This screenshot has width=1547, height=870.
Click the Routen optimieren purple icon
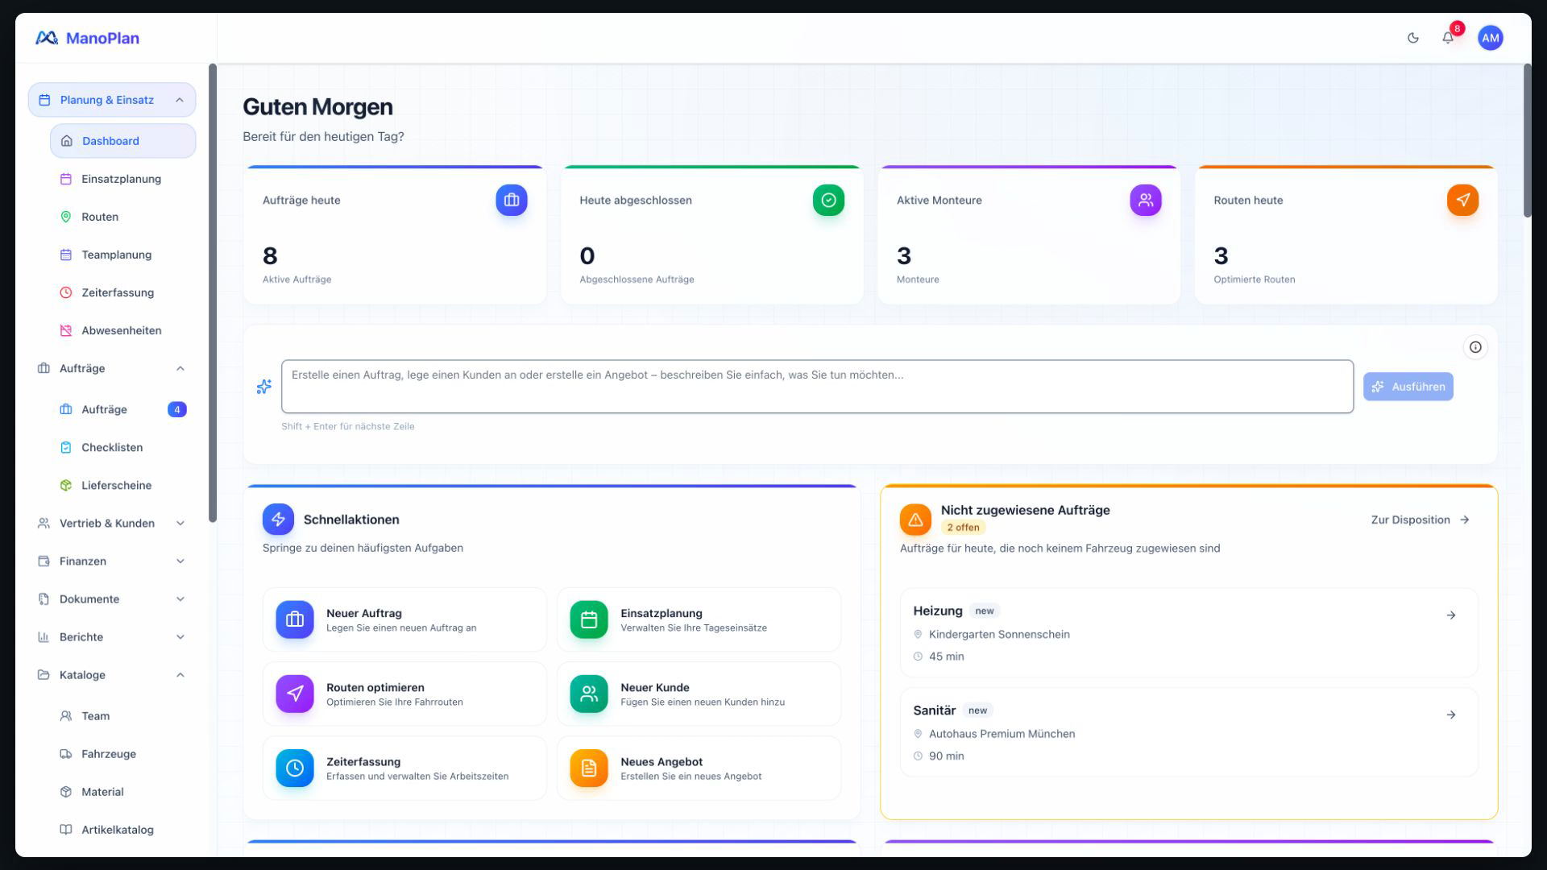(x=295, y=694)
